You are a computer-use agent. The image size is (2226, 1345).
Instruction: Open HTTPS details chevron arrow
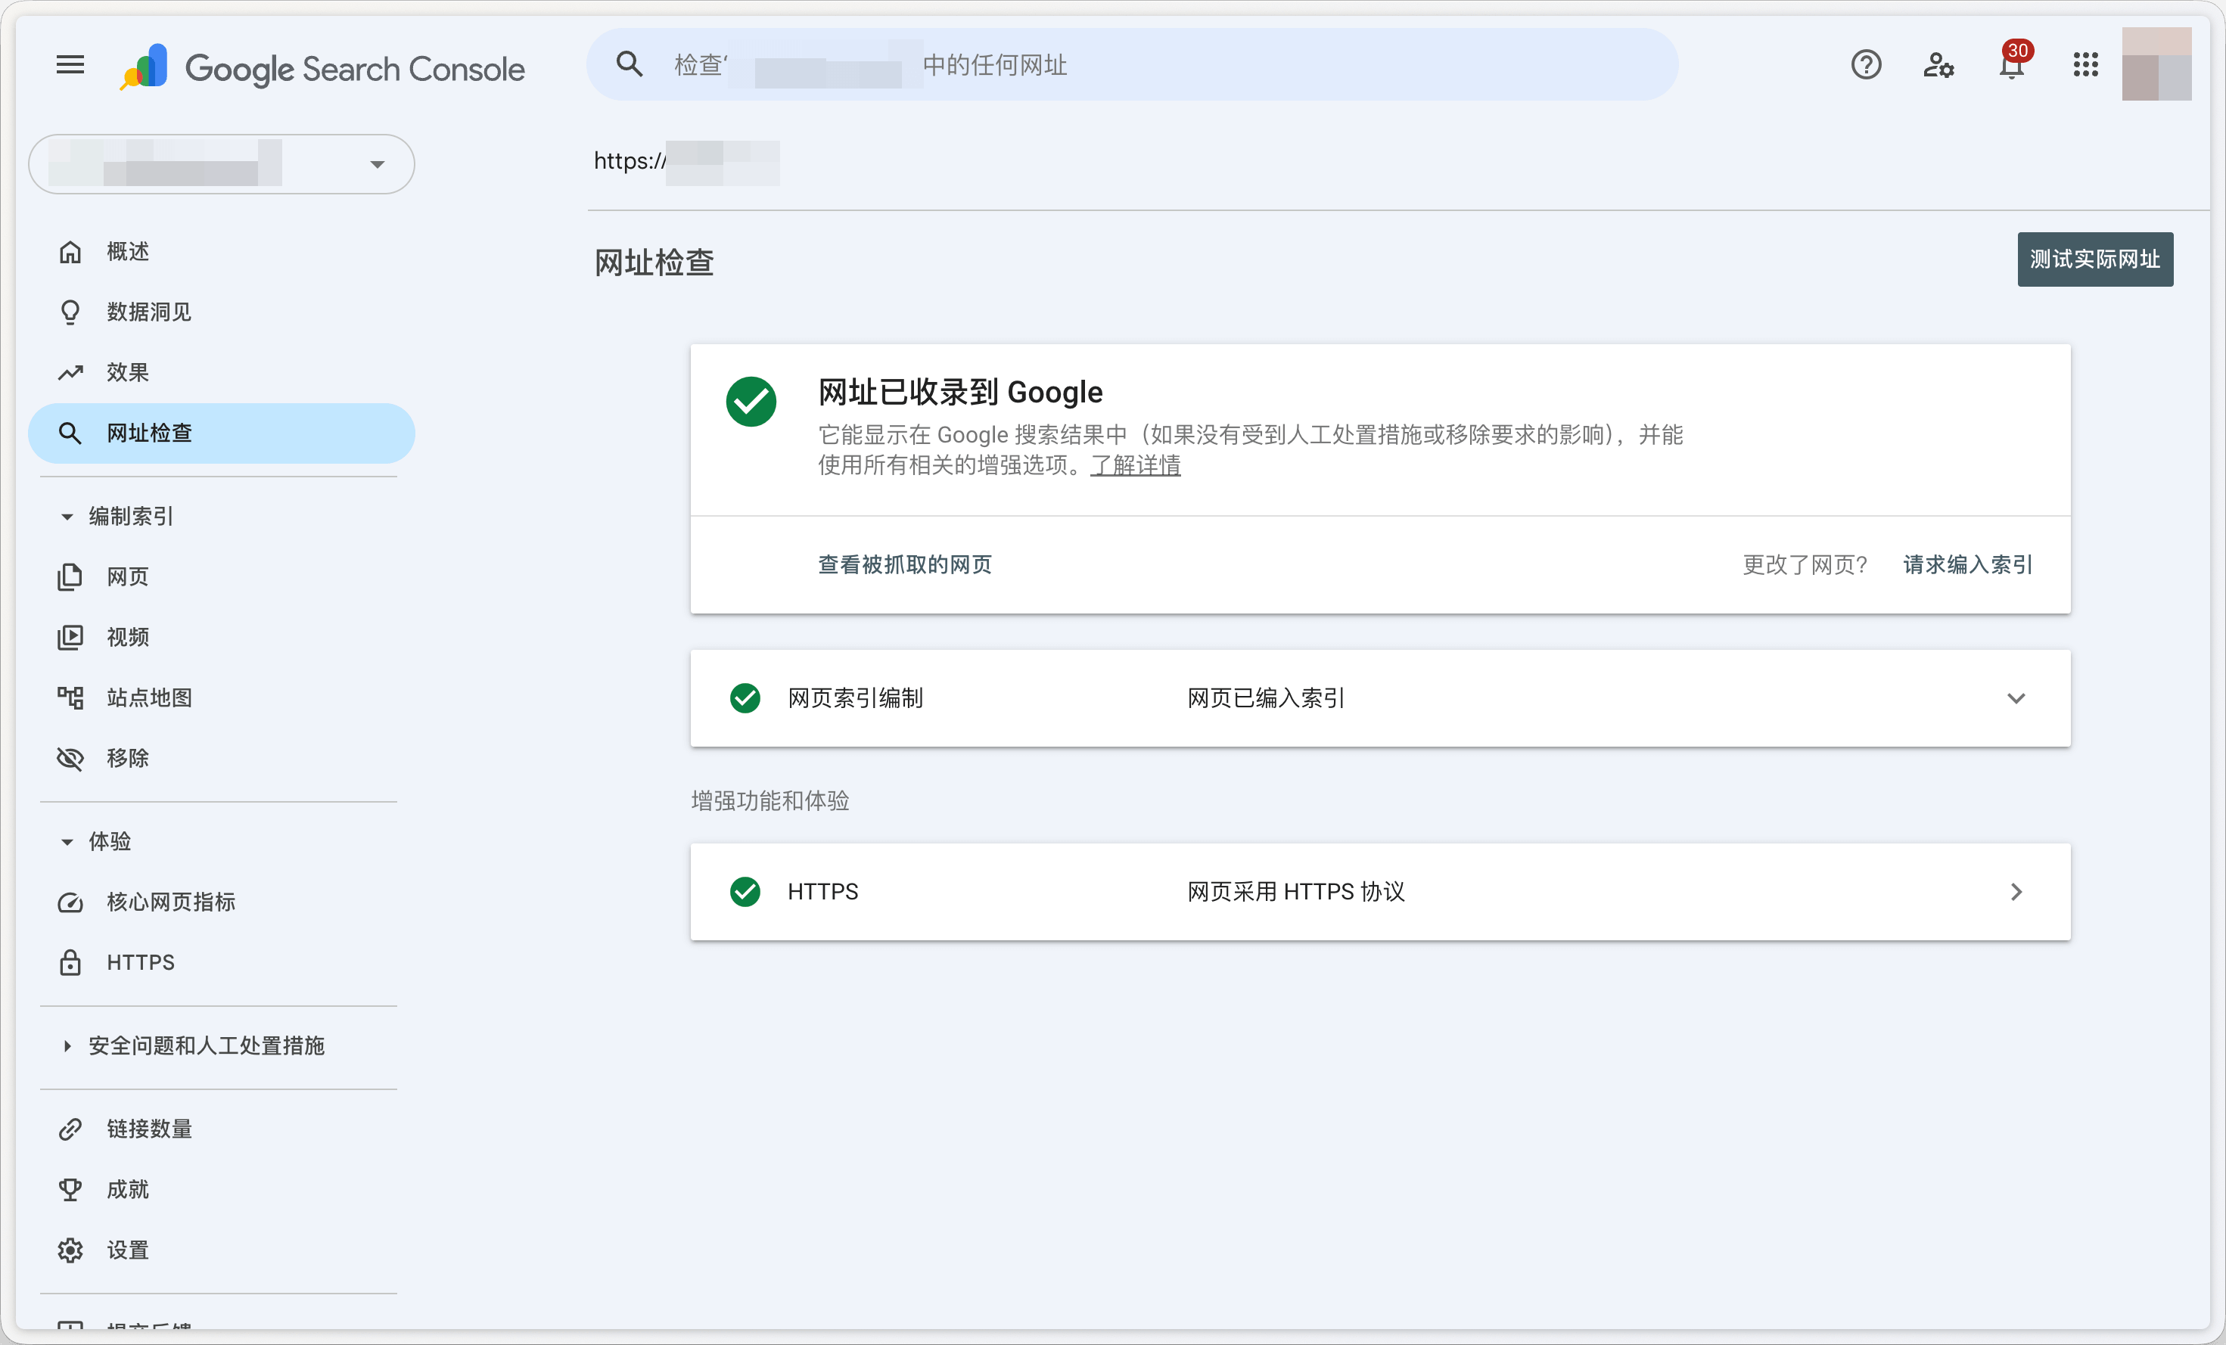click(x=2016, y=892)
